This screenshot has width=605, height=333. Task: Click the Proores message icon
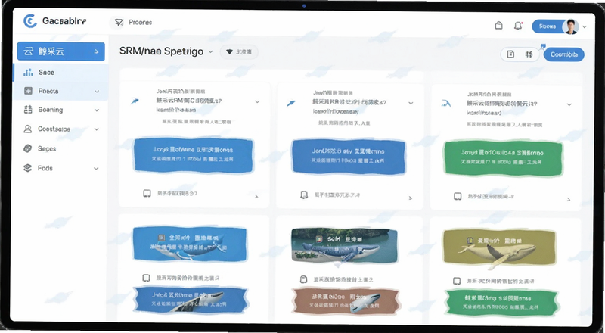(x=119, y=23)
